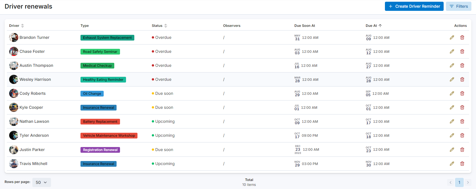Screen dimensions: 476x189
Task: Delete Chase Foster's reminder via trash icon
Action: [x=462, y=51]
